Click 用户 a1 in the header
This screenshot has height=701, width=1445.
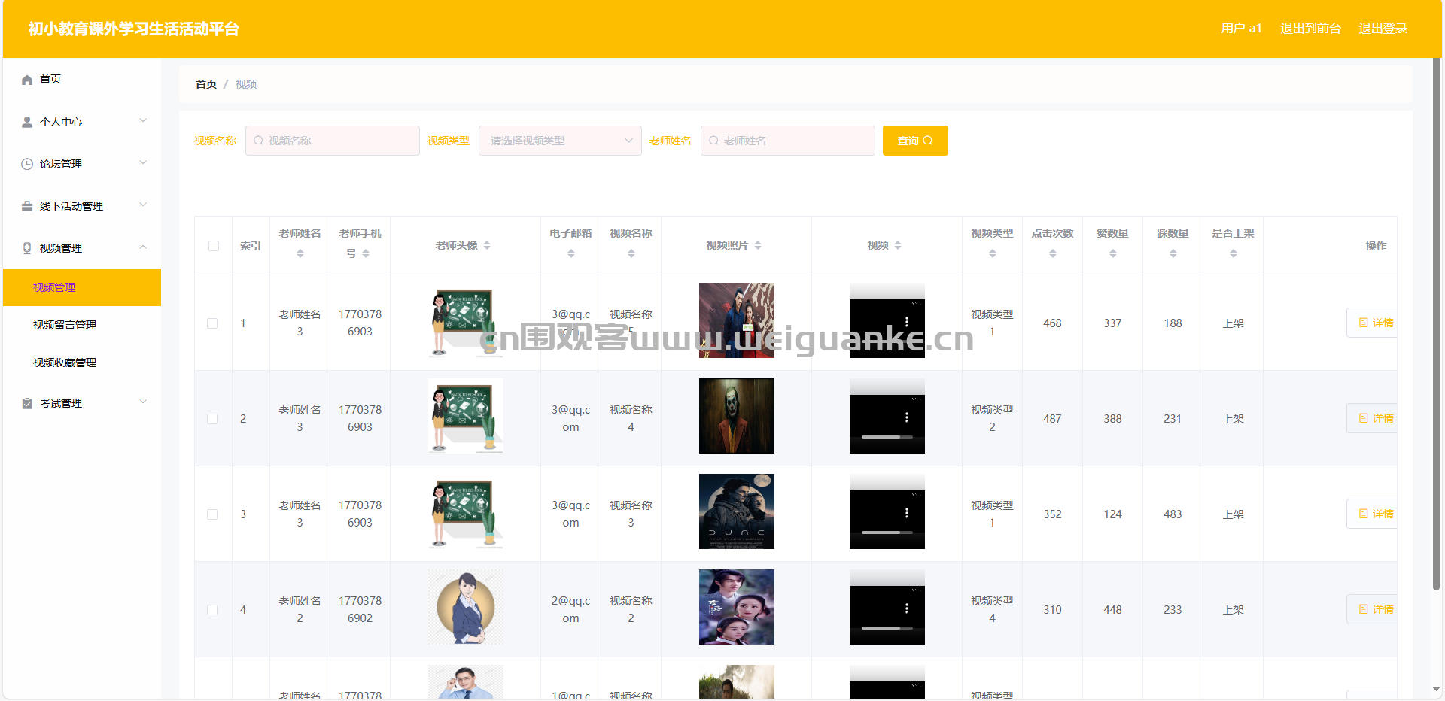click(x=1241, y=29)
